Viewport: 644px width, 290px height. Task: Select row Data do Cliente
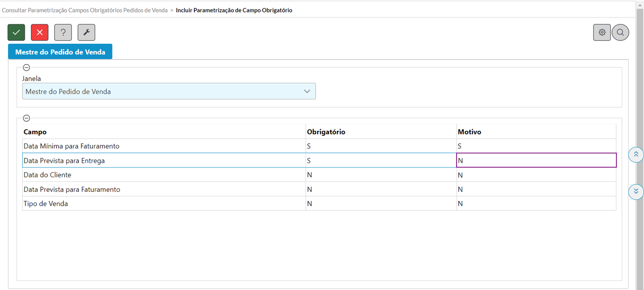(319, 175)
